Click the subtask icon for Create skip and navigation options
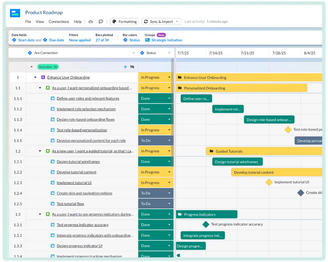This screenshot has width=328, height=262. (53, 193)
